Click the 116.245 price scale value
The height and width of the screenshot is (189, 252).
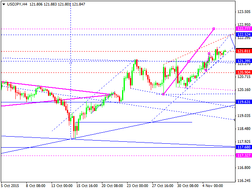click(x=244, y=181)
